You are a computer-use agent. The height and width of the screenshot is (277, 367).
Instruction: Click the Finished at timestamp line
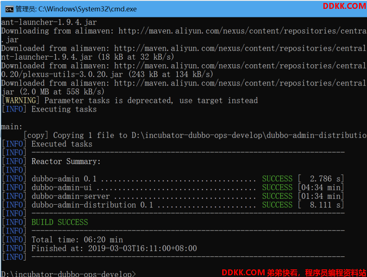point(114,248)
